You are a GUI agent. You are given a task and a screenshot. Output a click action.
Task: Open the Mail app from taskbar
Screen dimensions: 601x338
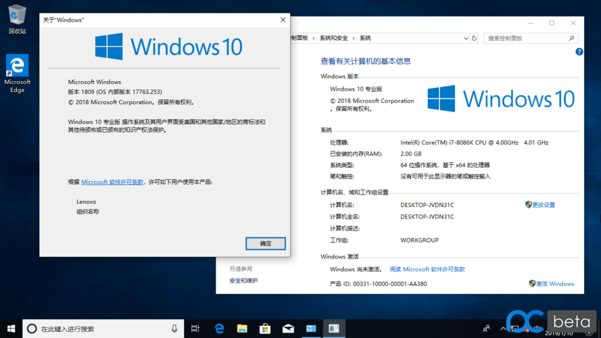[288, 329]
